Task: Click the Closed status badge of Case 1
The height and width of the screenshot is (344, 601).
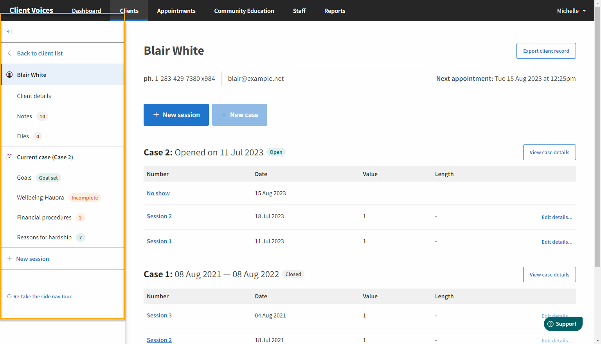Action: (293, 274)
